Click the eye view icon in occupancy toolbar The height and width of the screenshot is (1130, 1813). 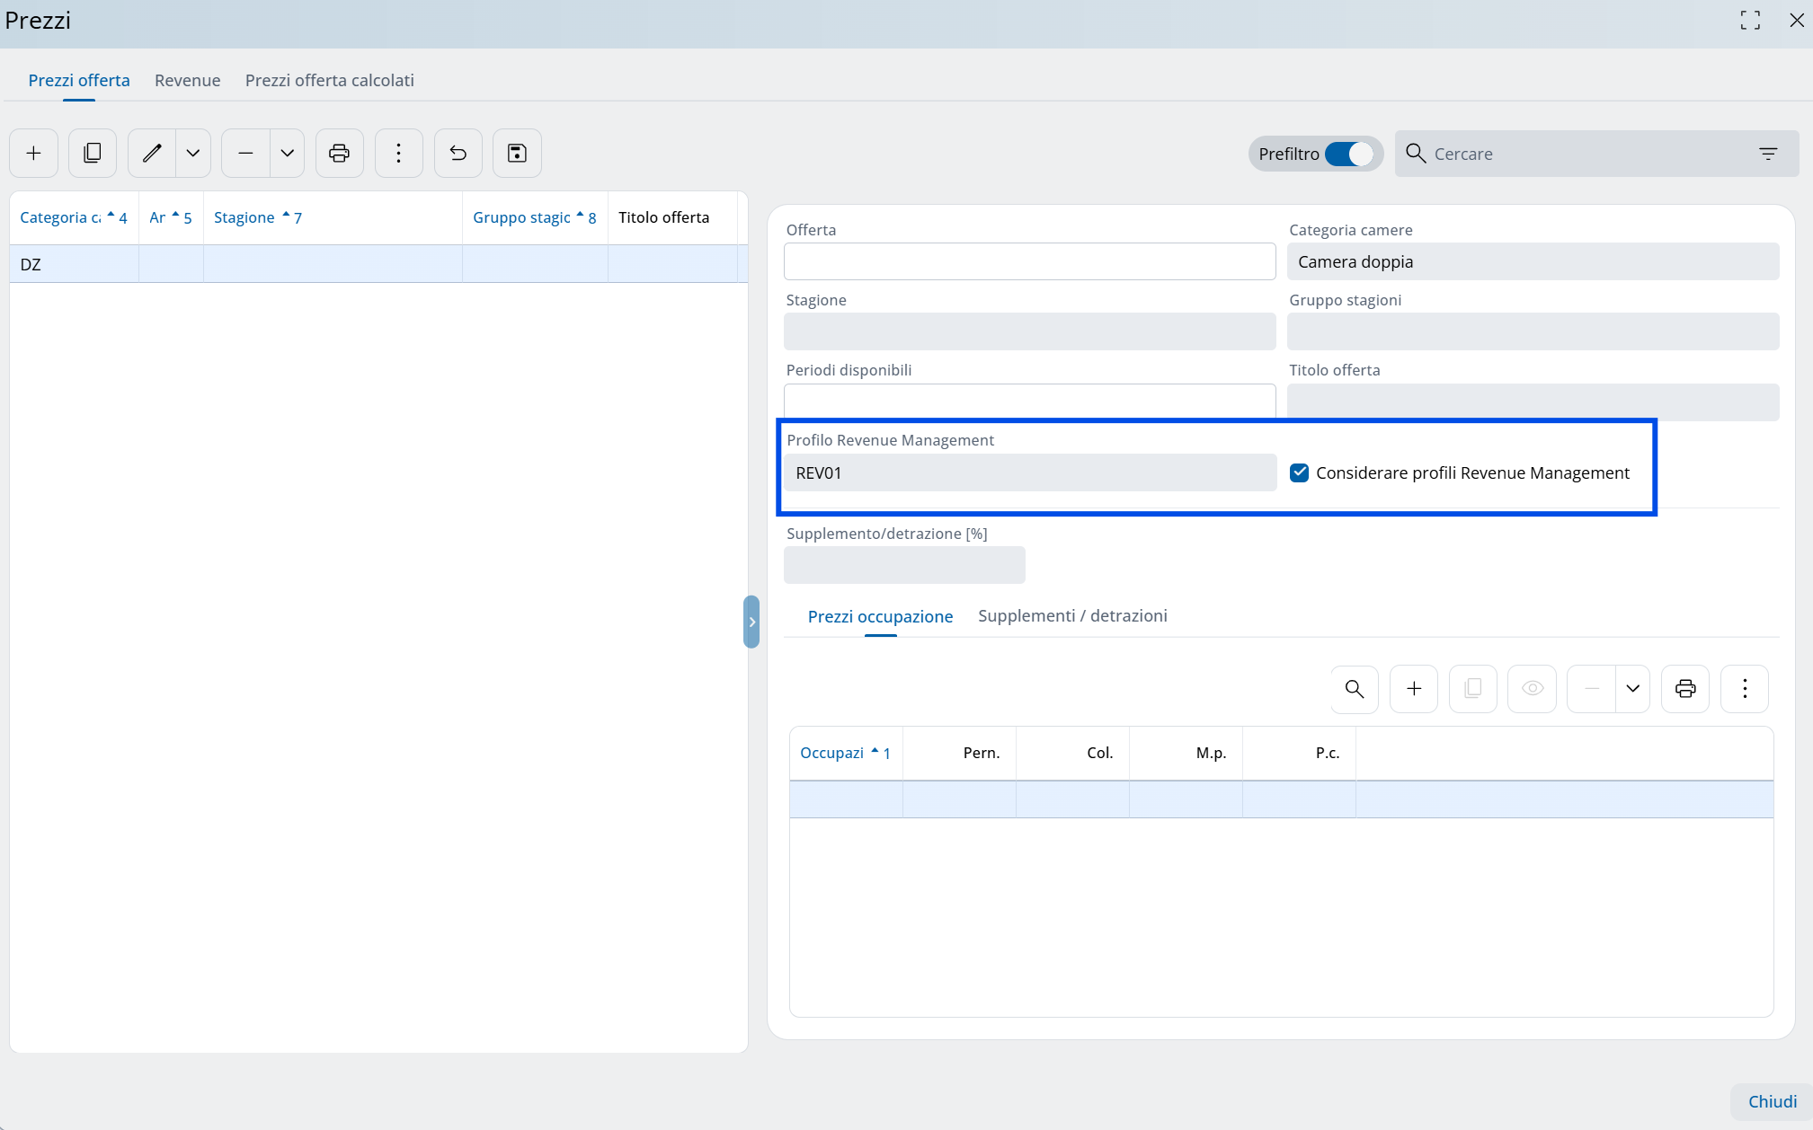pyautogui.click(x=1533, y=689)
